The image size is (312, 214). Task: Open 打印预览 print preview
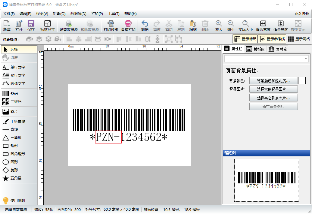click(x=111, y=26)
